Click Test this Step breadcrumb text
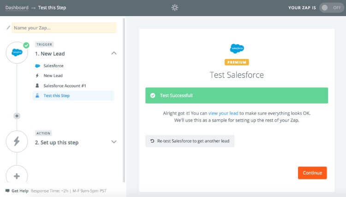This screenshot has width=346, height=197. 52,8
